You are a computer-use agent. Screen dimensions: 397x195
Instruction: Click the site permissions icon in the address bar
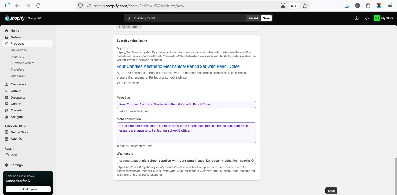pyautogui.click(x=89, y=6)
